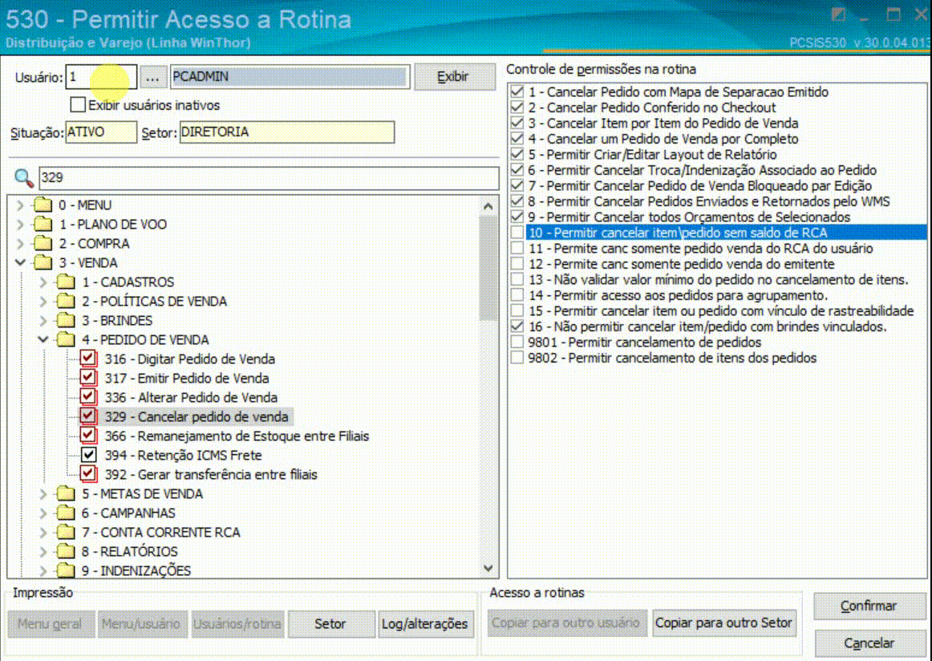
Task: Expand the 2 - POLÍTICAS DE VENDA subfolder
Action: coord(43,301)
